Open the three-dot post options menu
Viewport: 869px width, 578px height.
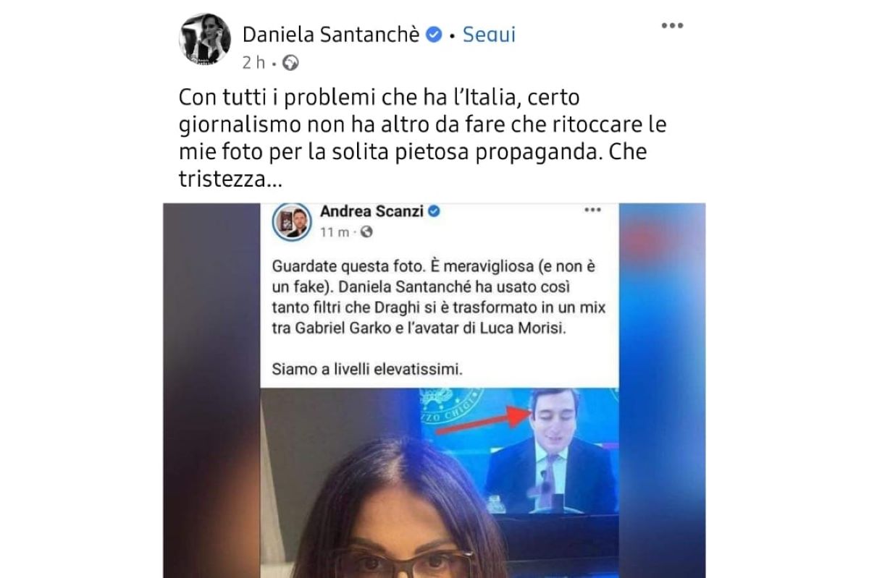tap(673, 26)
